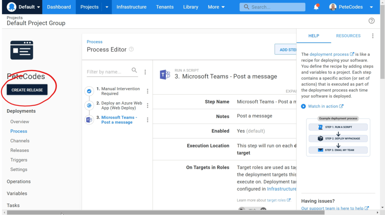Viewport: 385px width, 215px height.
Task: Click the vertical scrollbar on the right
Action: click(x=382, y=42)
